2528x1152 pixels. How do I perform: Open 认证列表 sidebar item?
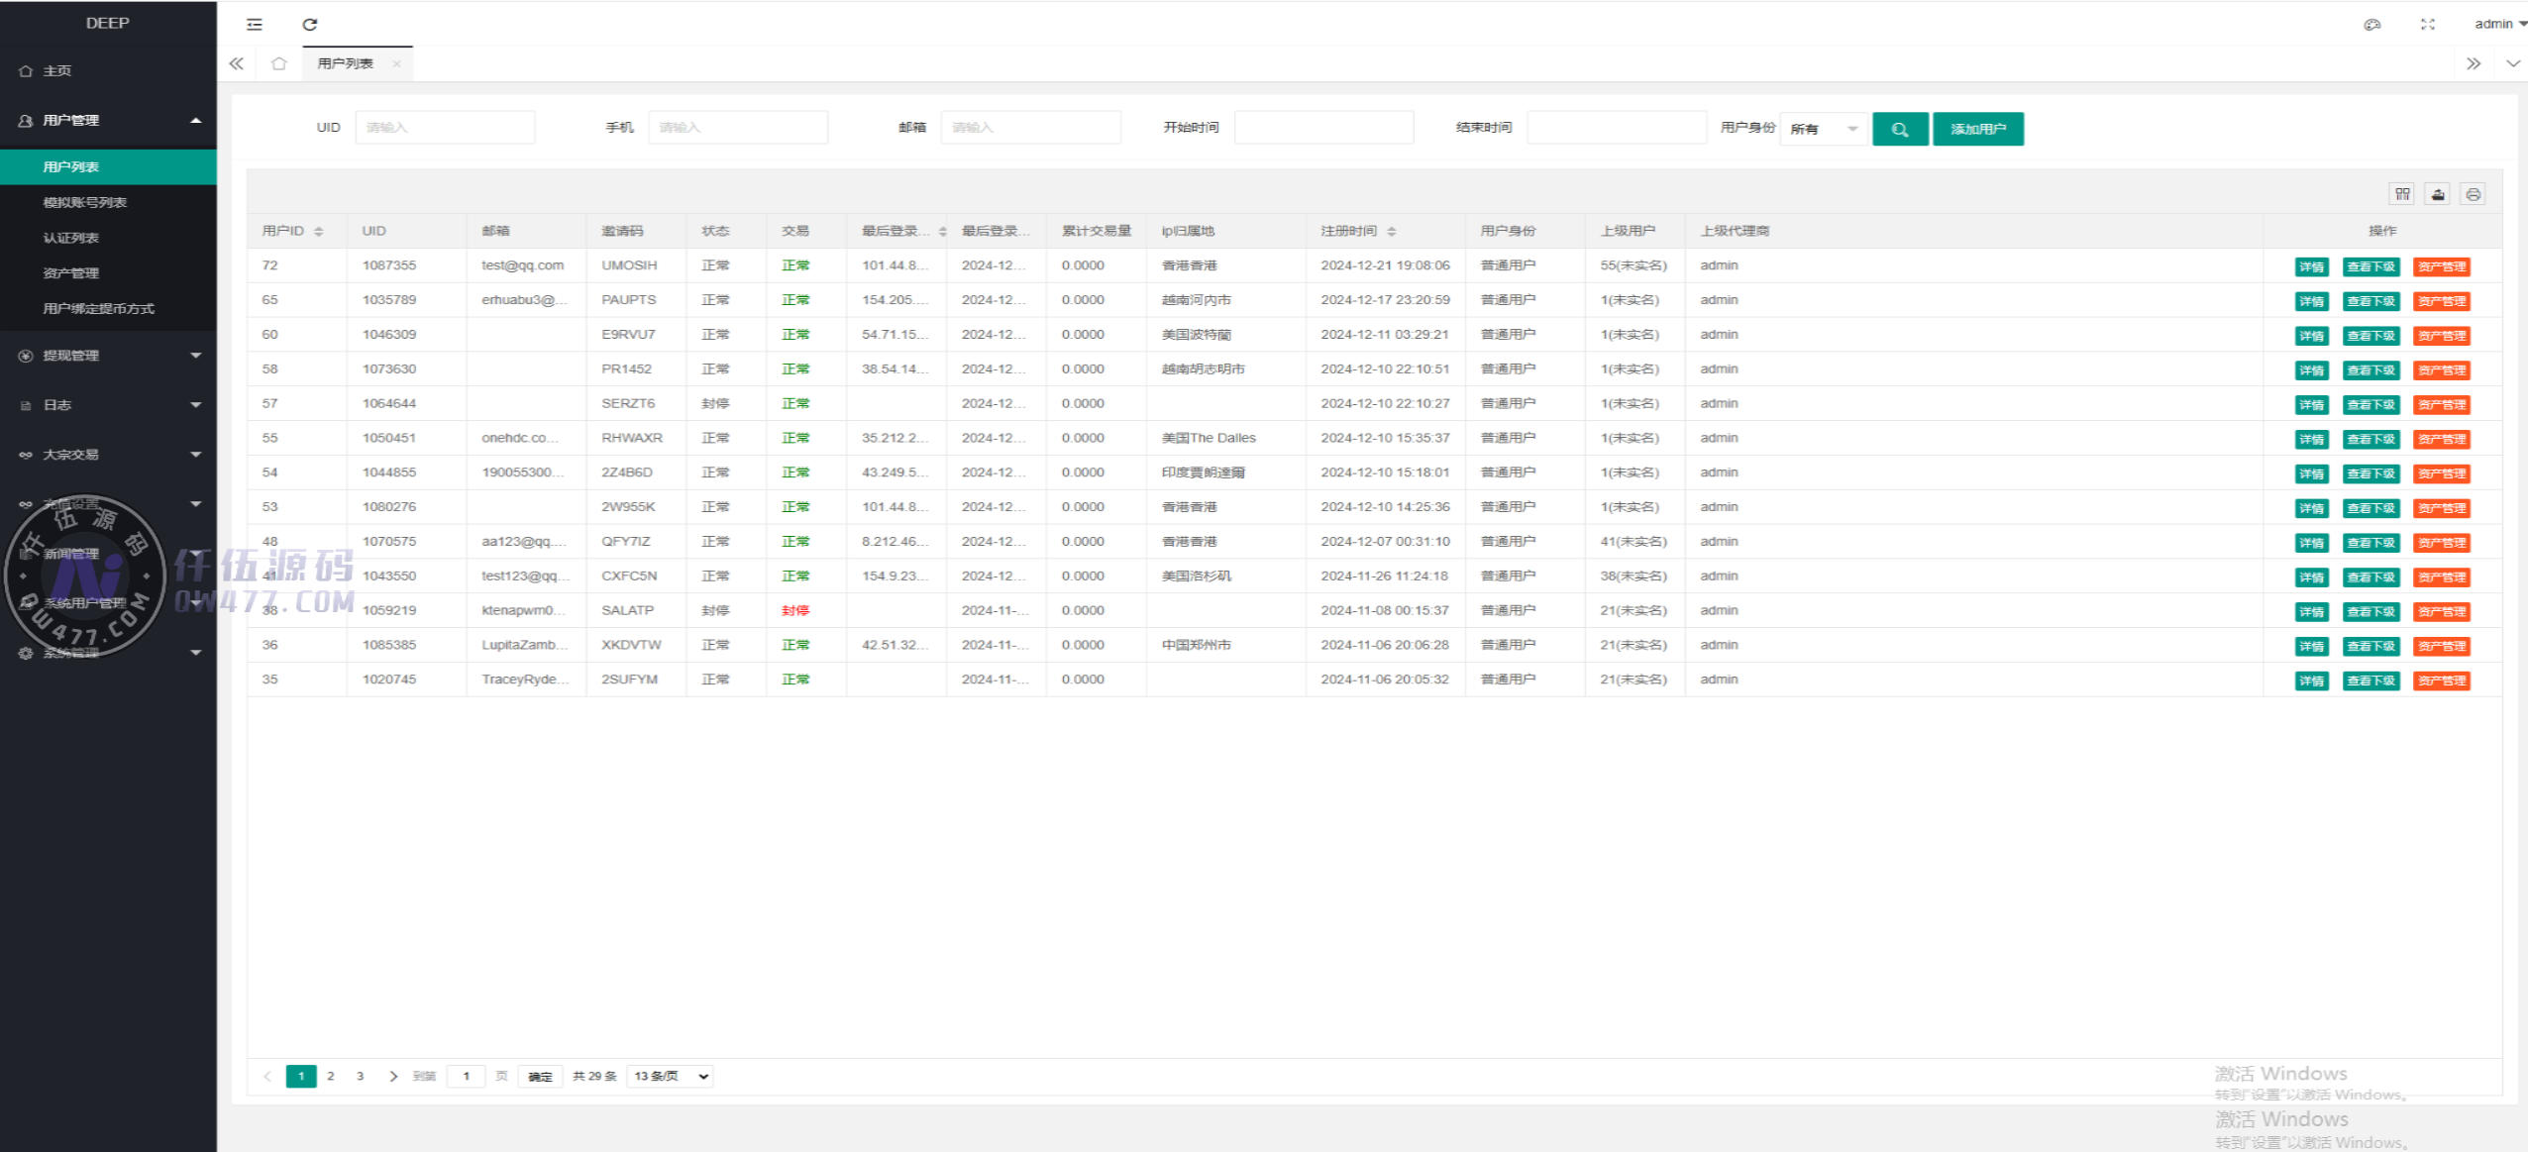(x=71, y=238)
